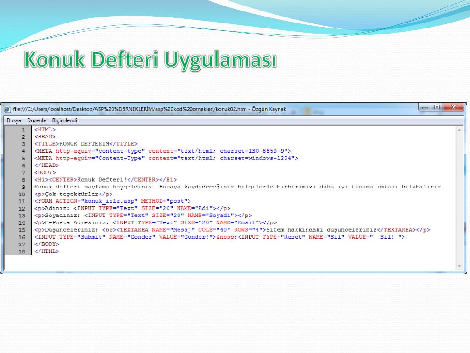Click the Internet Explorer icon in title bar
The image size is (470, 353).
[7, 109]
